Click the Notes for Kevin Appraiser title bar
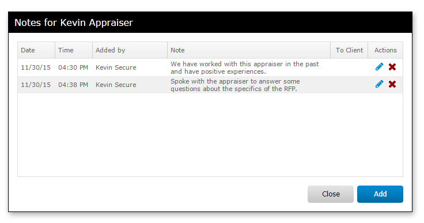The width and height of the screenshot is (424, 223). pyautogui.click(x=210, y=22)
